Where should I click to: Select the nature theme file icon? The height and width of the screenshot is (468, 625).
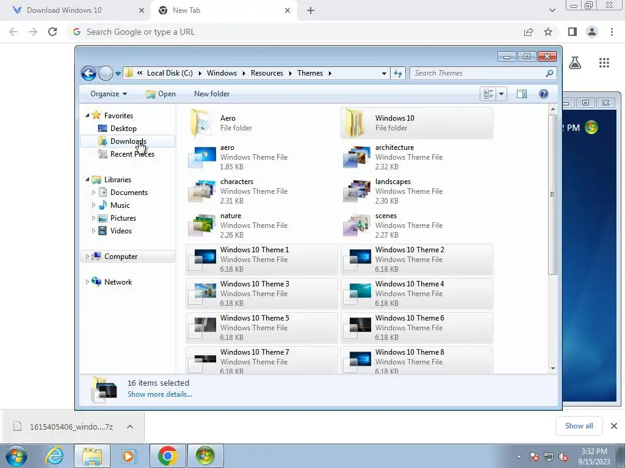pos(202,225)
